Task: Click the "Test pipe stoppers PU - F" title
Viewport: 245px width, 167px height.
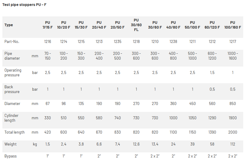Action: pyautogui.click(x=24, y=5)
